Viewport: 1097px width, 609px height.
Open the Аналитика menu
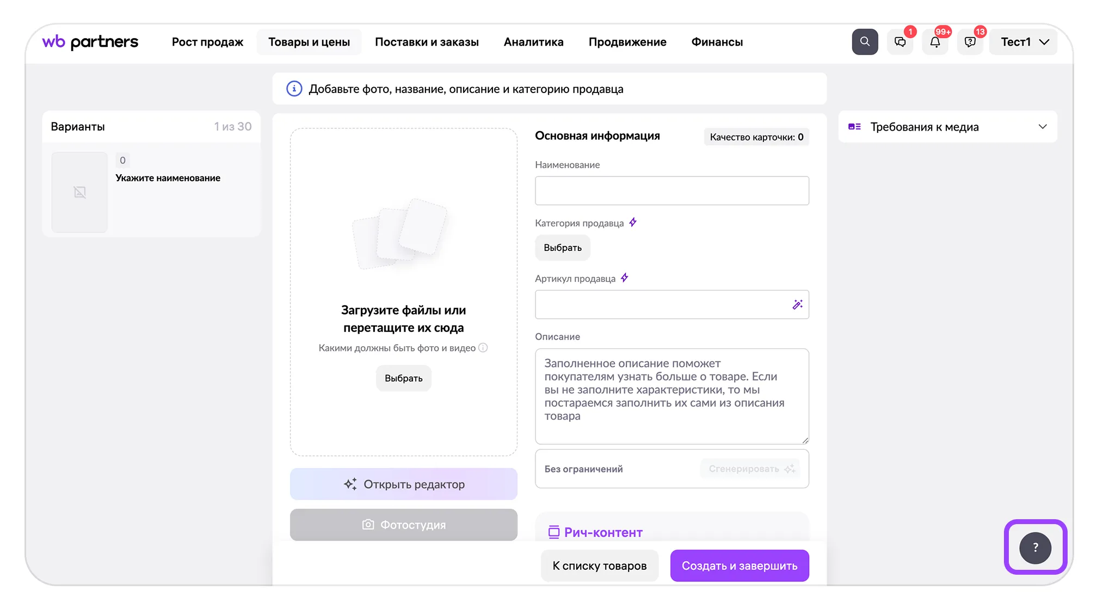(x=533, y=42)
